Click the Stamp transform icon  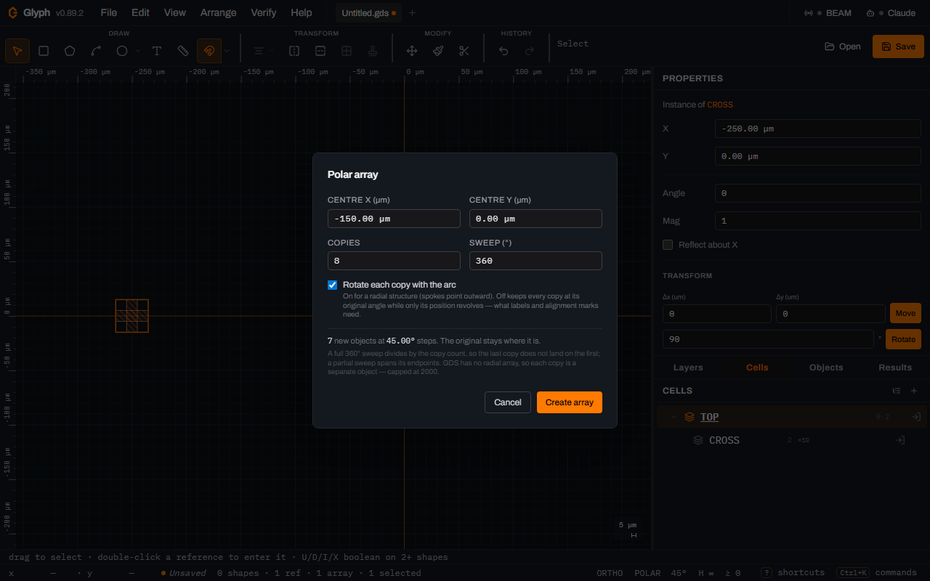point(373,51)
